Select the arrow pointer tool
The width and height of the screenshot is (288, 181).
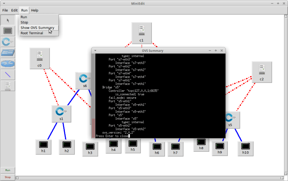pos(8,20)
